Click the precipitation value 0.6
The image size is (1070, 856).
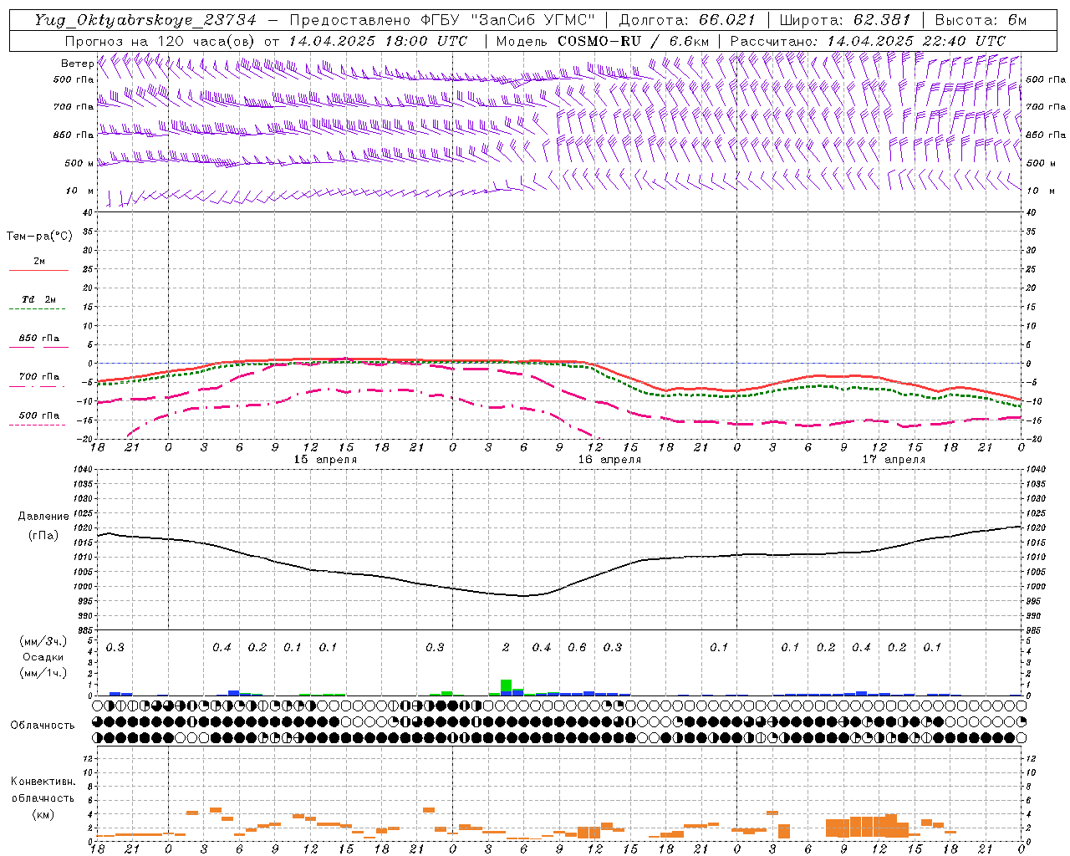click(577, 647)
